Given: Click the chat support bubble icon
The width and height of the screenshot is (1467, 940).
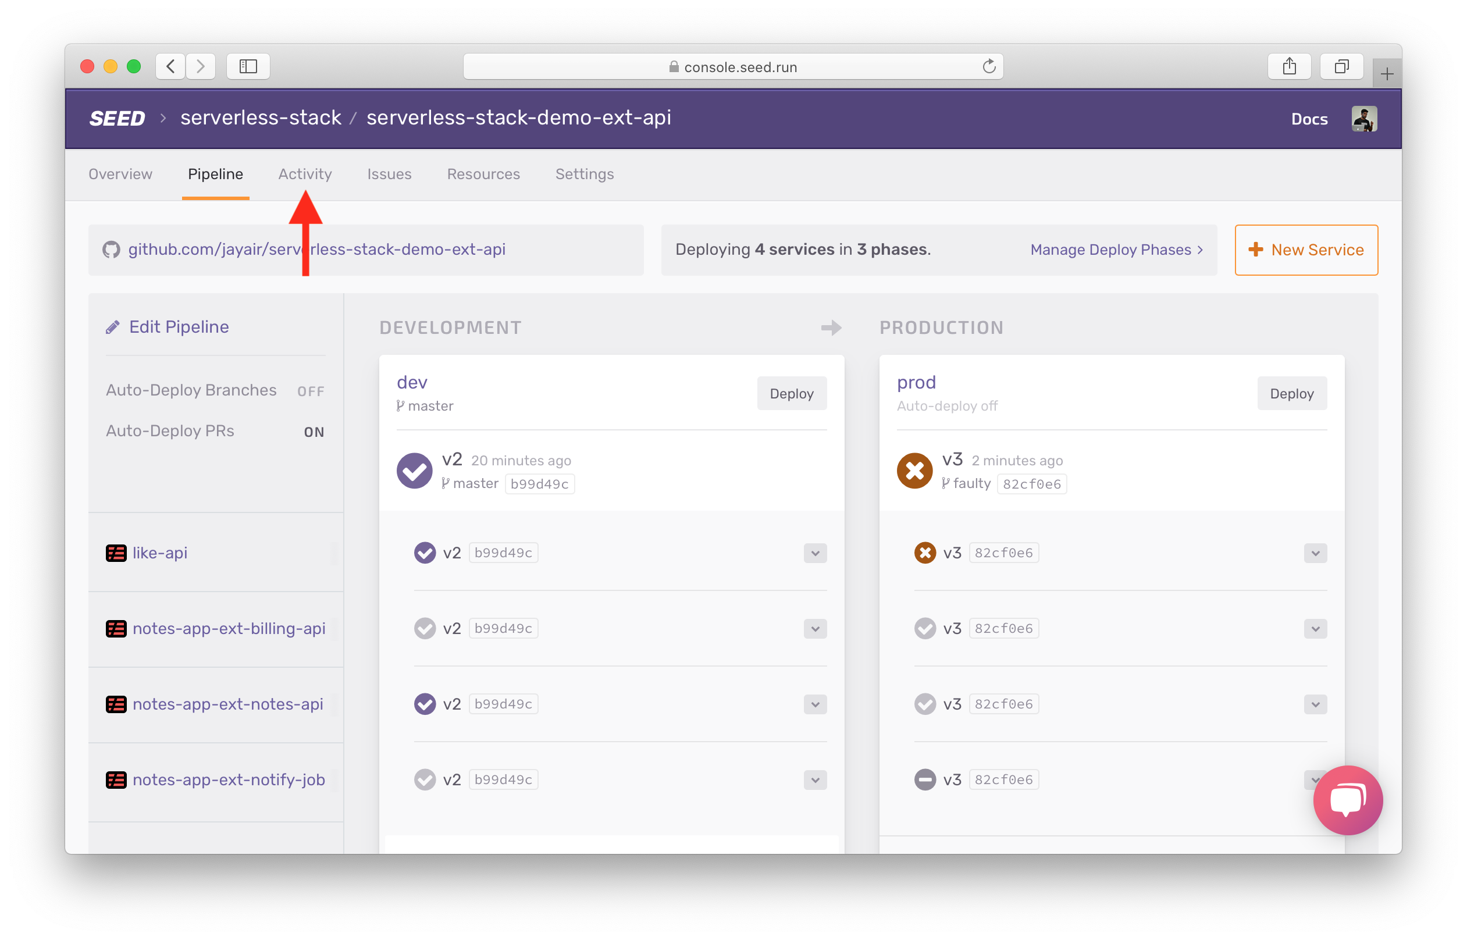Looking at the screenshot, I should (1346, 799).
